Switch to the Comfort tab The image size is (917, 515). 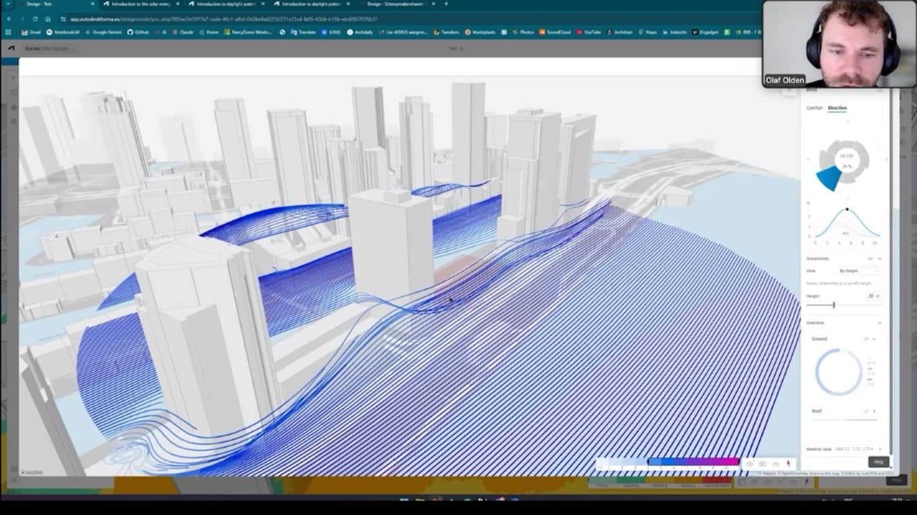pyautogui.click(x=814, y=108)
